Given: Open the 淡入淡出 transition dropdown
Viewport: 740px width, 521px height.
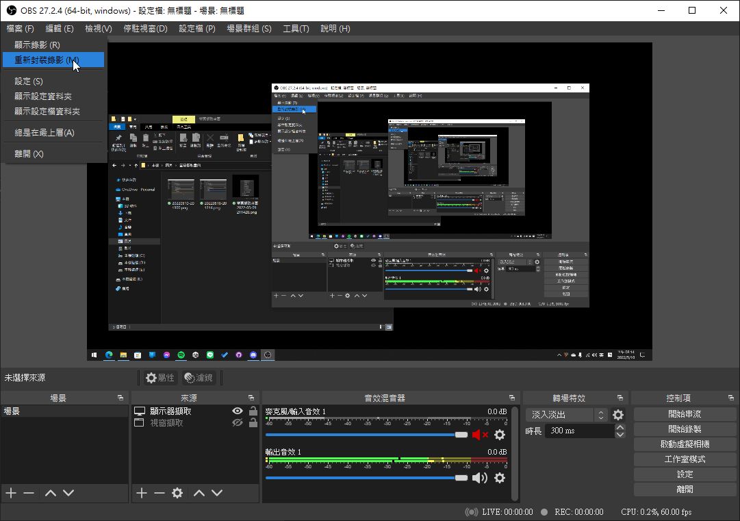Looking at the screenshot, I should pos(566,415).
